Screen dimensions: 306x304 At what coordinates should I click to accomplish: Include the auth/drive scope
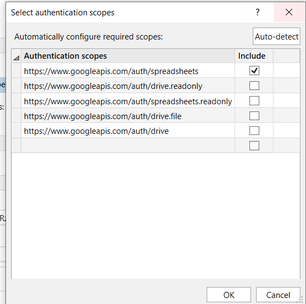[254, 131]
